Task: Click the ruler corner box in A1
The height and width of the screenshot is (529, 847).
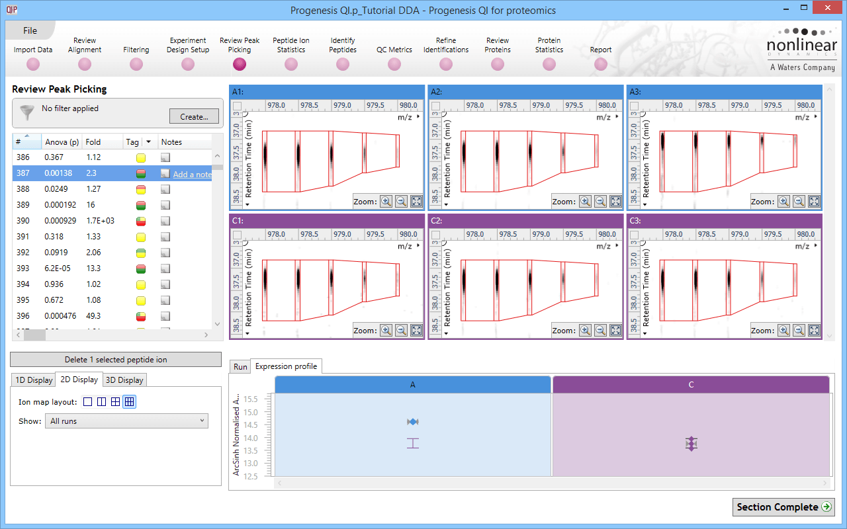Action: (237, 106)
